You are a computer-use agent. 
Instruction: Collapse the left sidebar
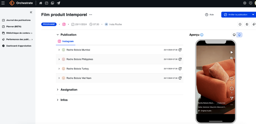click(31, 12)
